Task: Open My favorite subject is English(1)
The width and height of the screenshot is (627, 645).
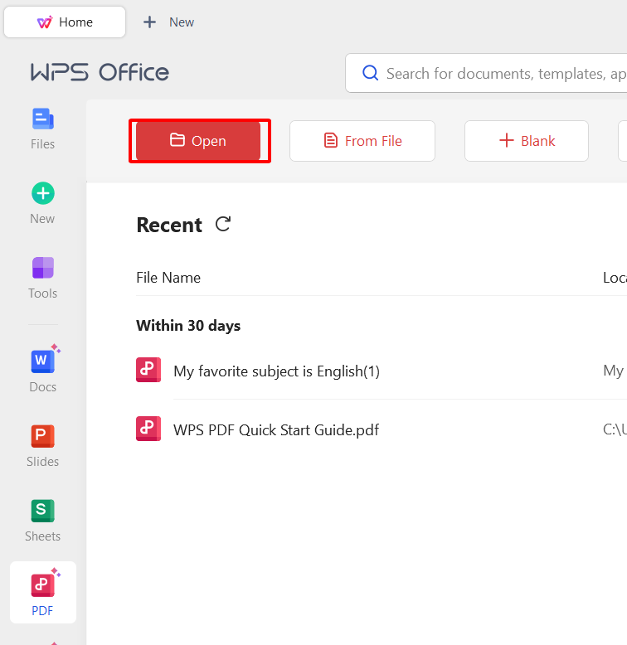Action: click(276, 371)
